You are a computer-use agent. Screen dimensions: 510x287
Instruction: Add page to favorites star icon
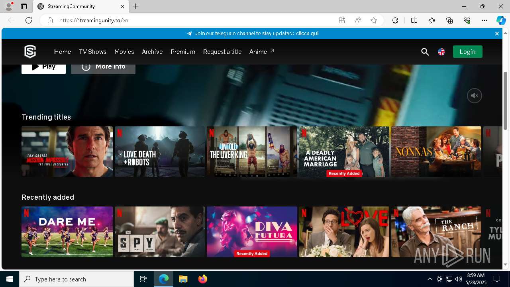coord(374,20)
